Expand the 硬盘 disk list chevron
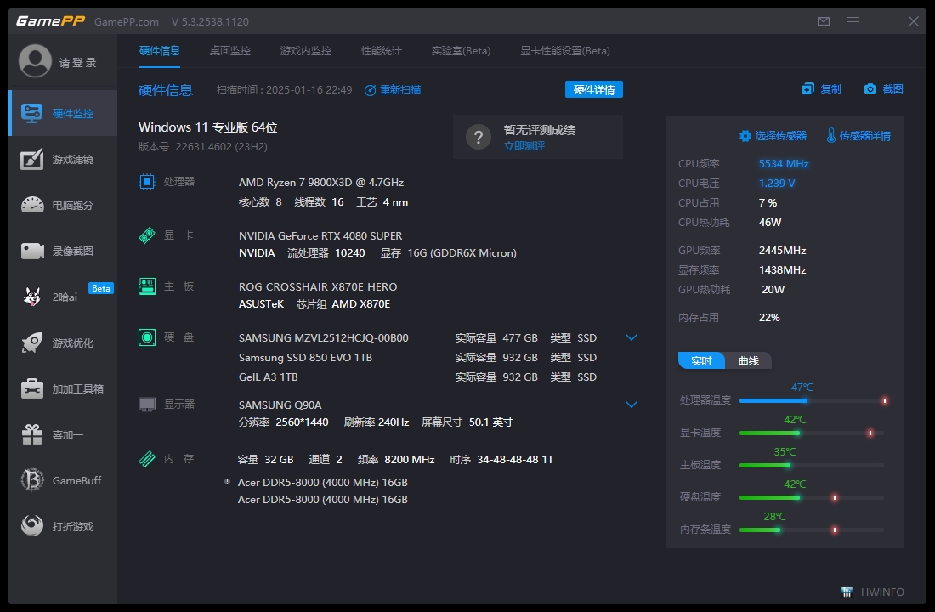Viewport: 935px width, 612px height. 632,337
